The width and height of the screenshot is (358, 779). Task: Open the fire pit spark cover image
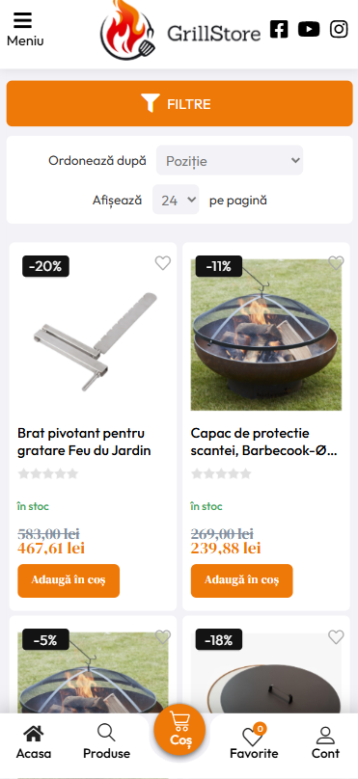(266, 335)
